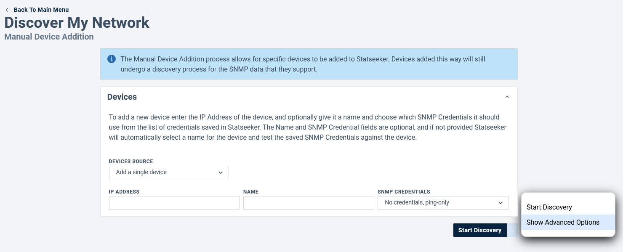Focus the Name input field
Viewport: 623px width, 252px height.
coord(309,203)
